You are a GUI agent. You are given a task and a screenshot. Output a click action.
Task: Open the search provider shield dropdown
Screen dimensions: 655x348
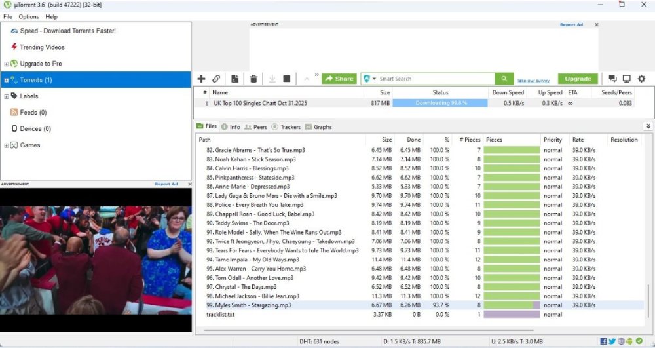[x=370, y=79]
